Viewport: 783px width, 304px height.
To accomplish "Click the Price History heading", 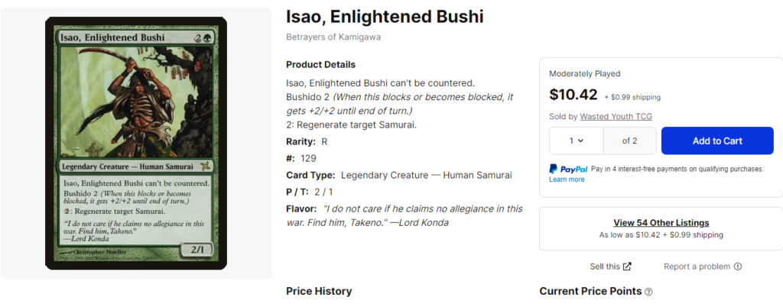I will point(319,291).
